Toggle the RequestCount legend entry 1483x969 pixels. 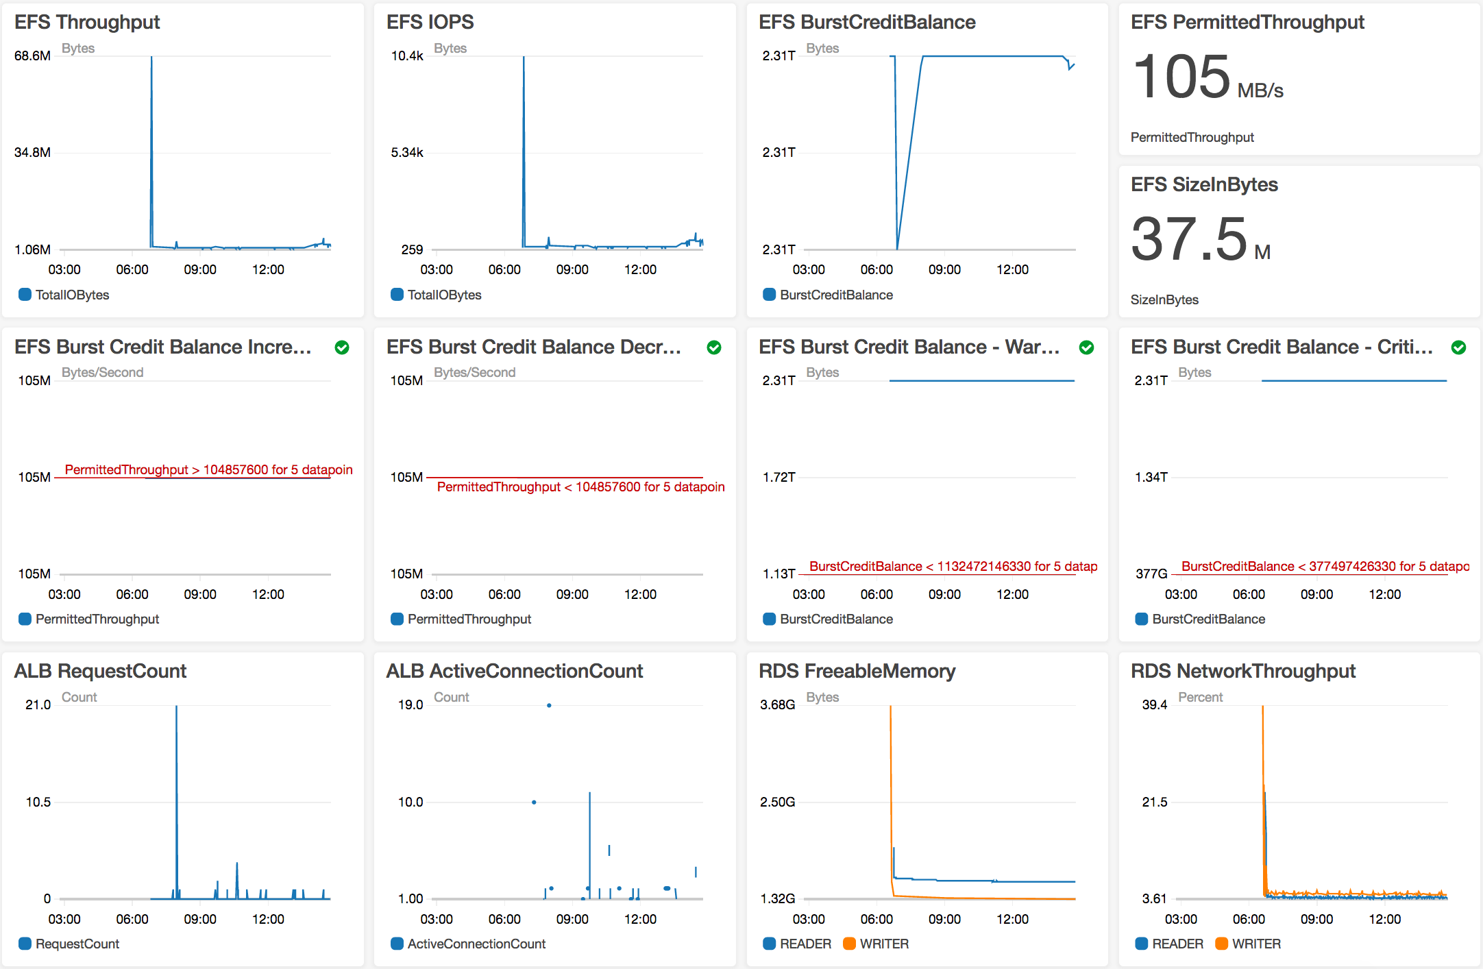click(x=77, y=944)
